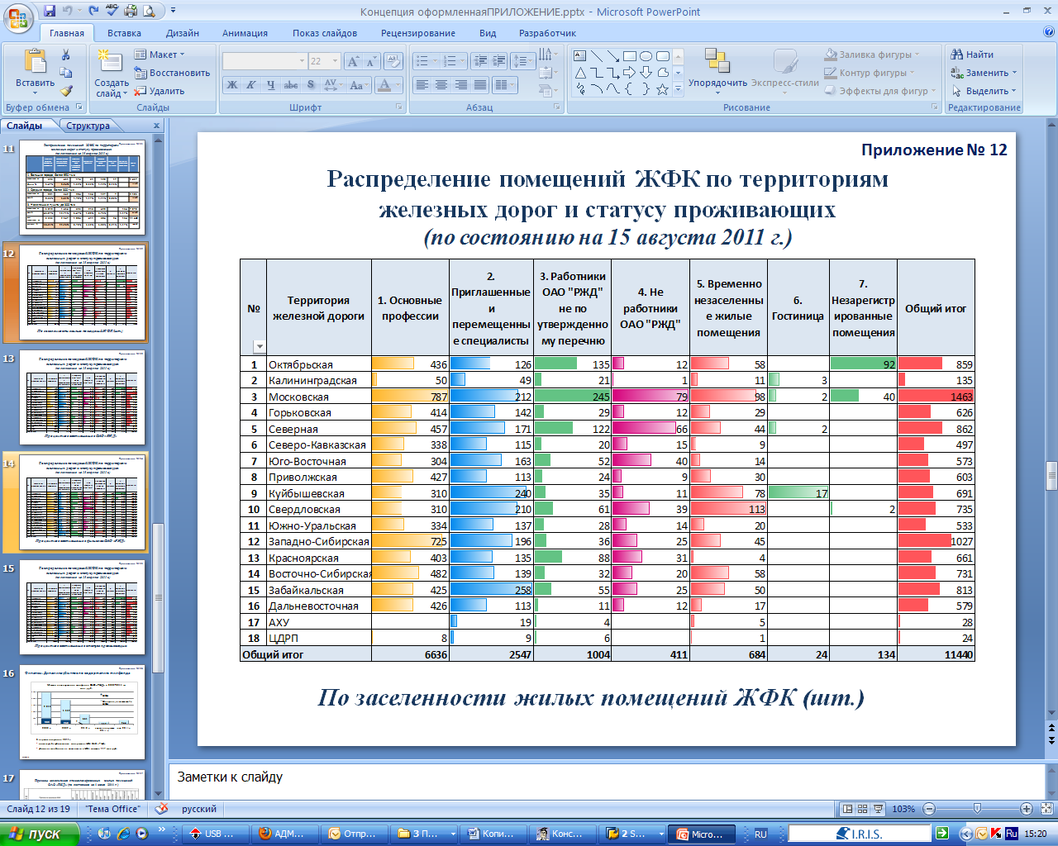The width and height of the screenshot is (1058, 846).
Task: Customize the Quick Access toolbar dropdown
Action: coord(174,12)
